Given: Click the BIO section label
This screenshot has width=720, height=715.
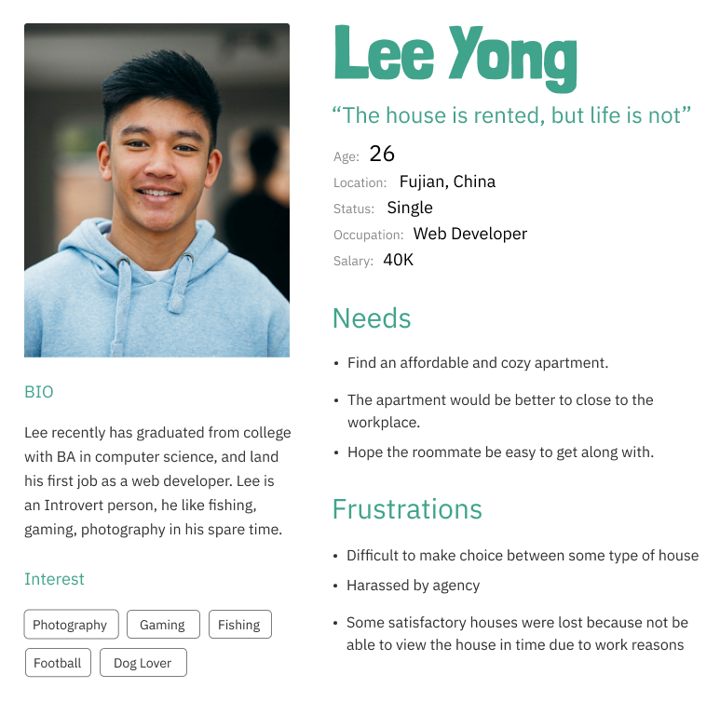Looking at the screenshot, I should pyautogui.click(x=39, y=392).
